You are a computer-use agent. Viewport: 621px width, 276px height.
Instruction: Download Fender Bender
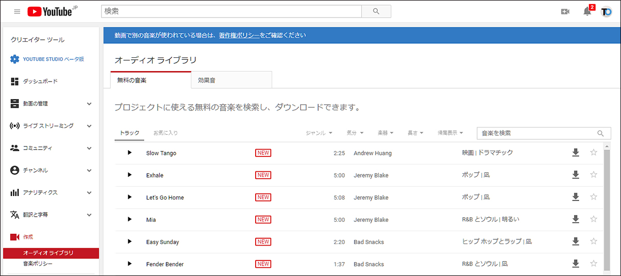(575, 264)
